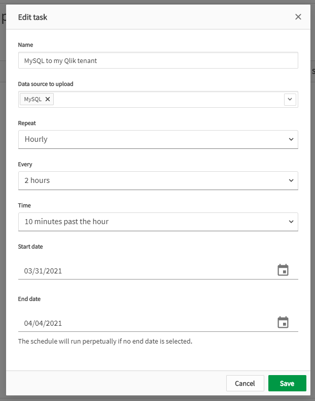
Task: Click the Repeat field label
Action: point(27,123)
